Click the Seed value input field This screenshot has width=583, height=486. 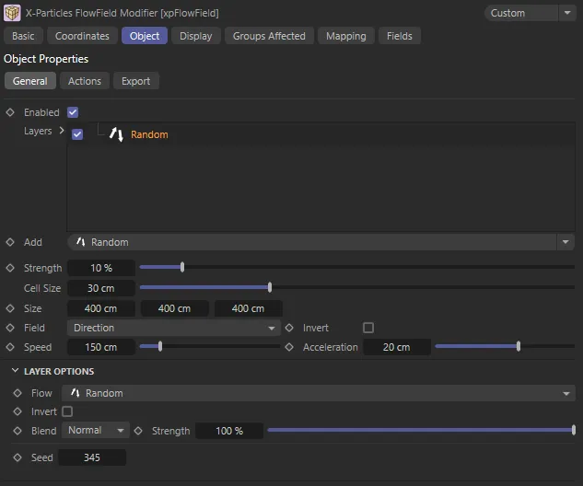pos(92,457)
